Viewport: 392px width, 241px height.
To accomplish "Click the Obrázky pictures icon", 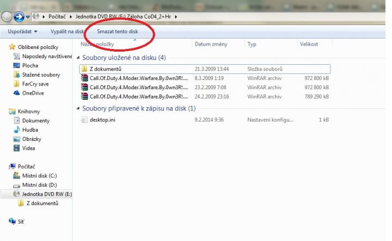I will (16, 139).
